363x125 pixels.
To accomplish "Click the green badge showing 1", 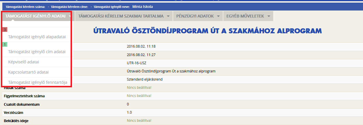I will point(5,44).
